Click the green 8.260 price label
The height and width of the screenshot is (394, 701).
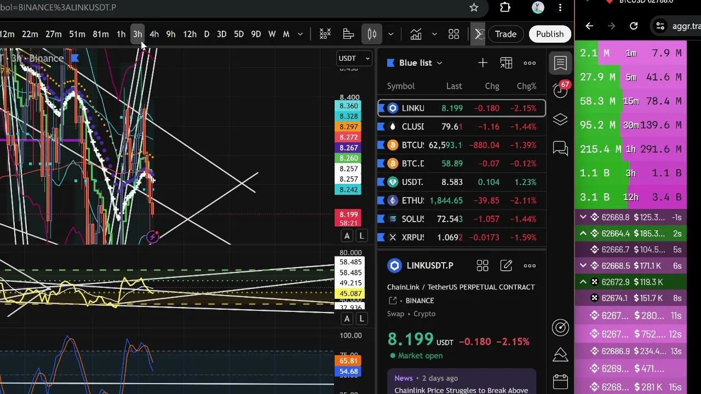pyautogui.click(x=348, y=159)
